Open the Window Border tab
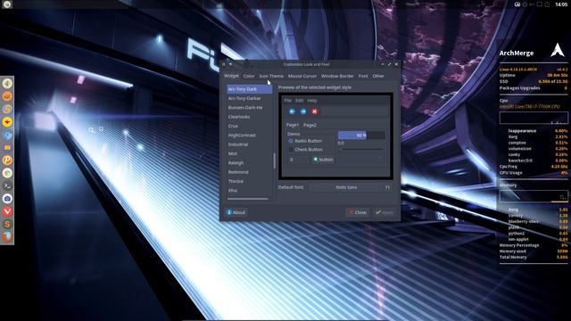The width and height of the screenshot is (571, 321). [x=337, y=76]
